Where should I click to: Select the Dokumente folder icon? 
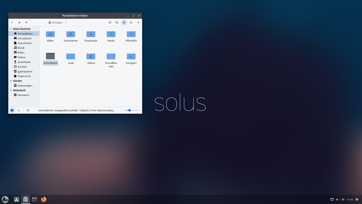pyautogui.click(x=71, y=34)
